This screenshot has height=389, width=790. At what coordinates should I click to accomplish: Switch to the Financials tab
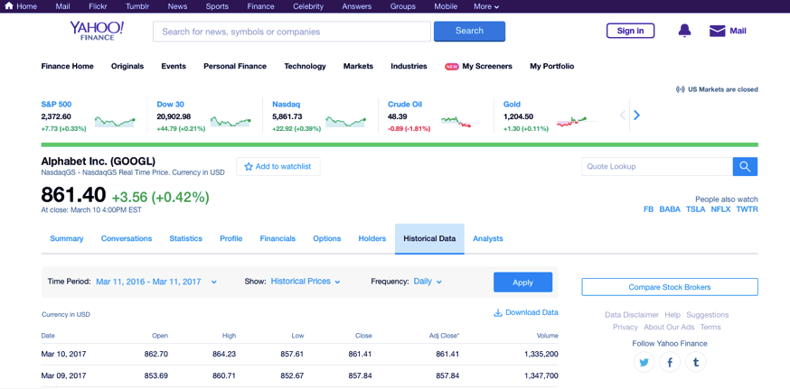pos(277,238)
